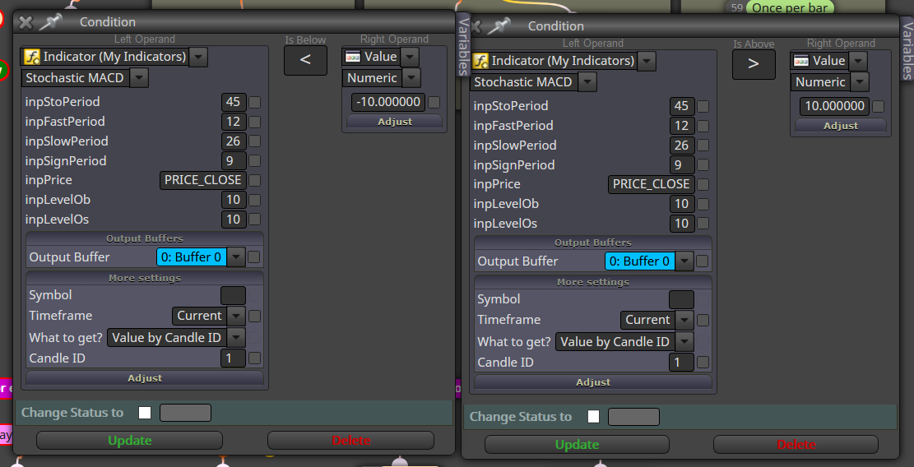Enable Change Status to checkbox in left window
The image size is (914, 467).
(145, 412)
